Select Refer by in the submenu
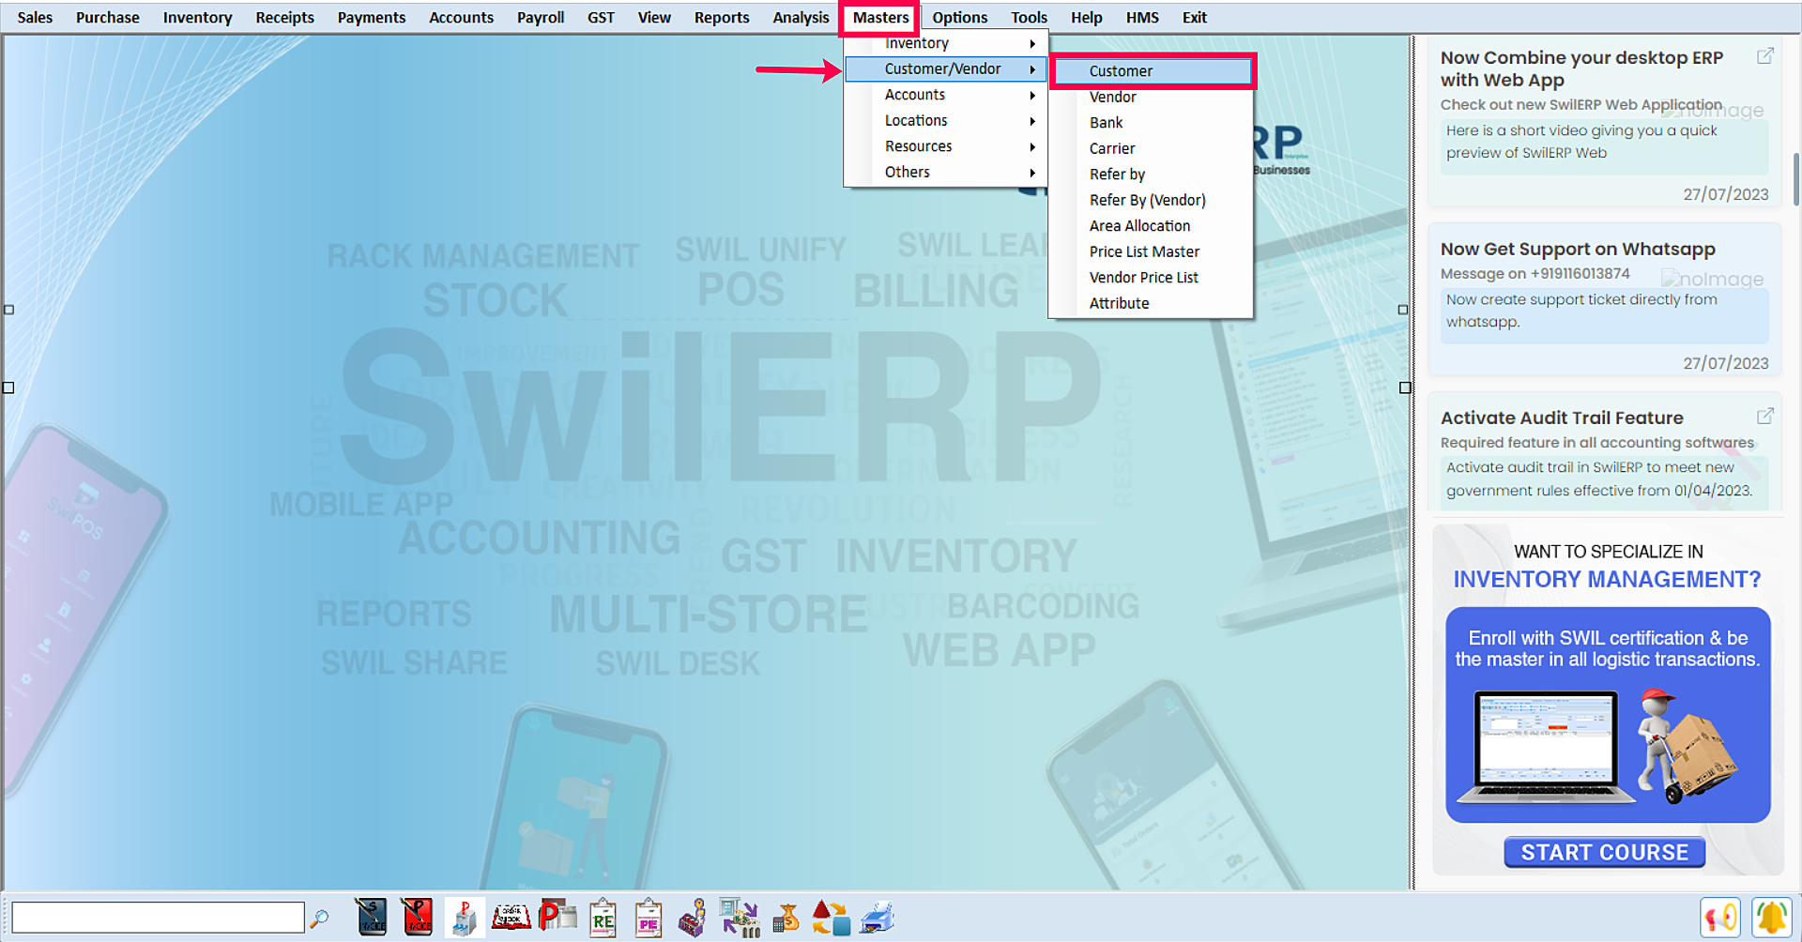 (x=1153, y=175)
